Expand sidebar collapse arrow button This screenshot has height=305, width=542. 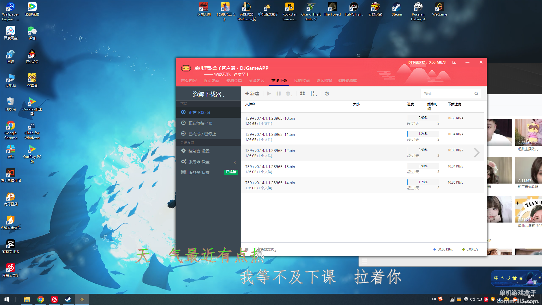pos(235,161)
